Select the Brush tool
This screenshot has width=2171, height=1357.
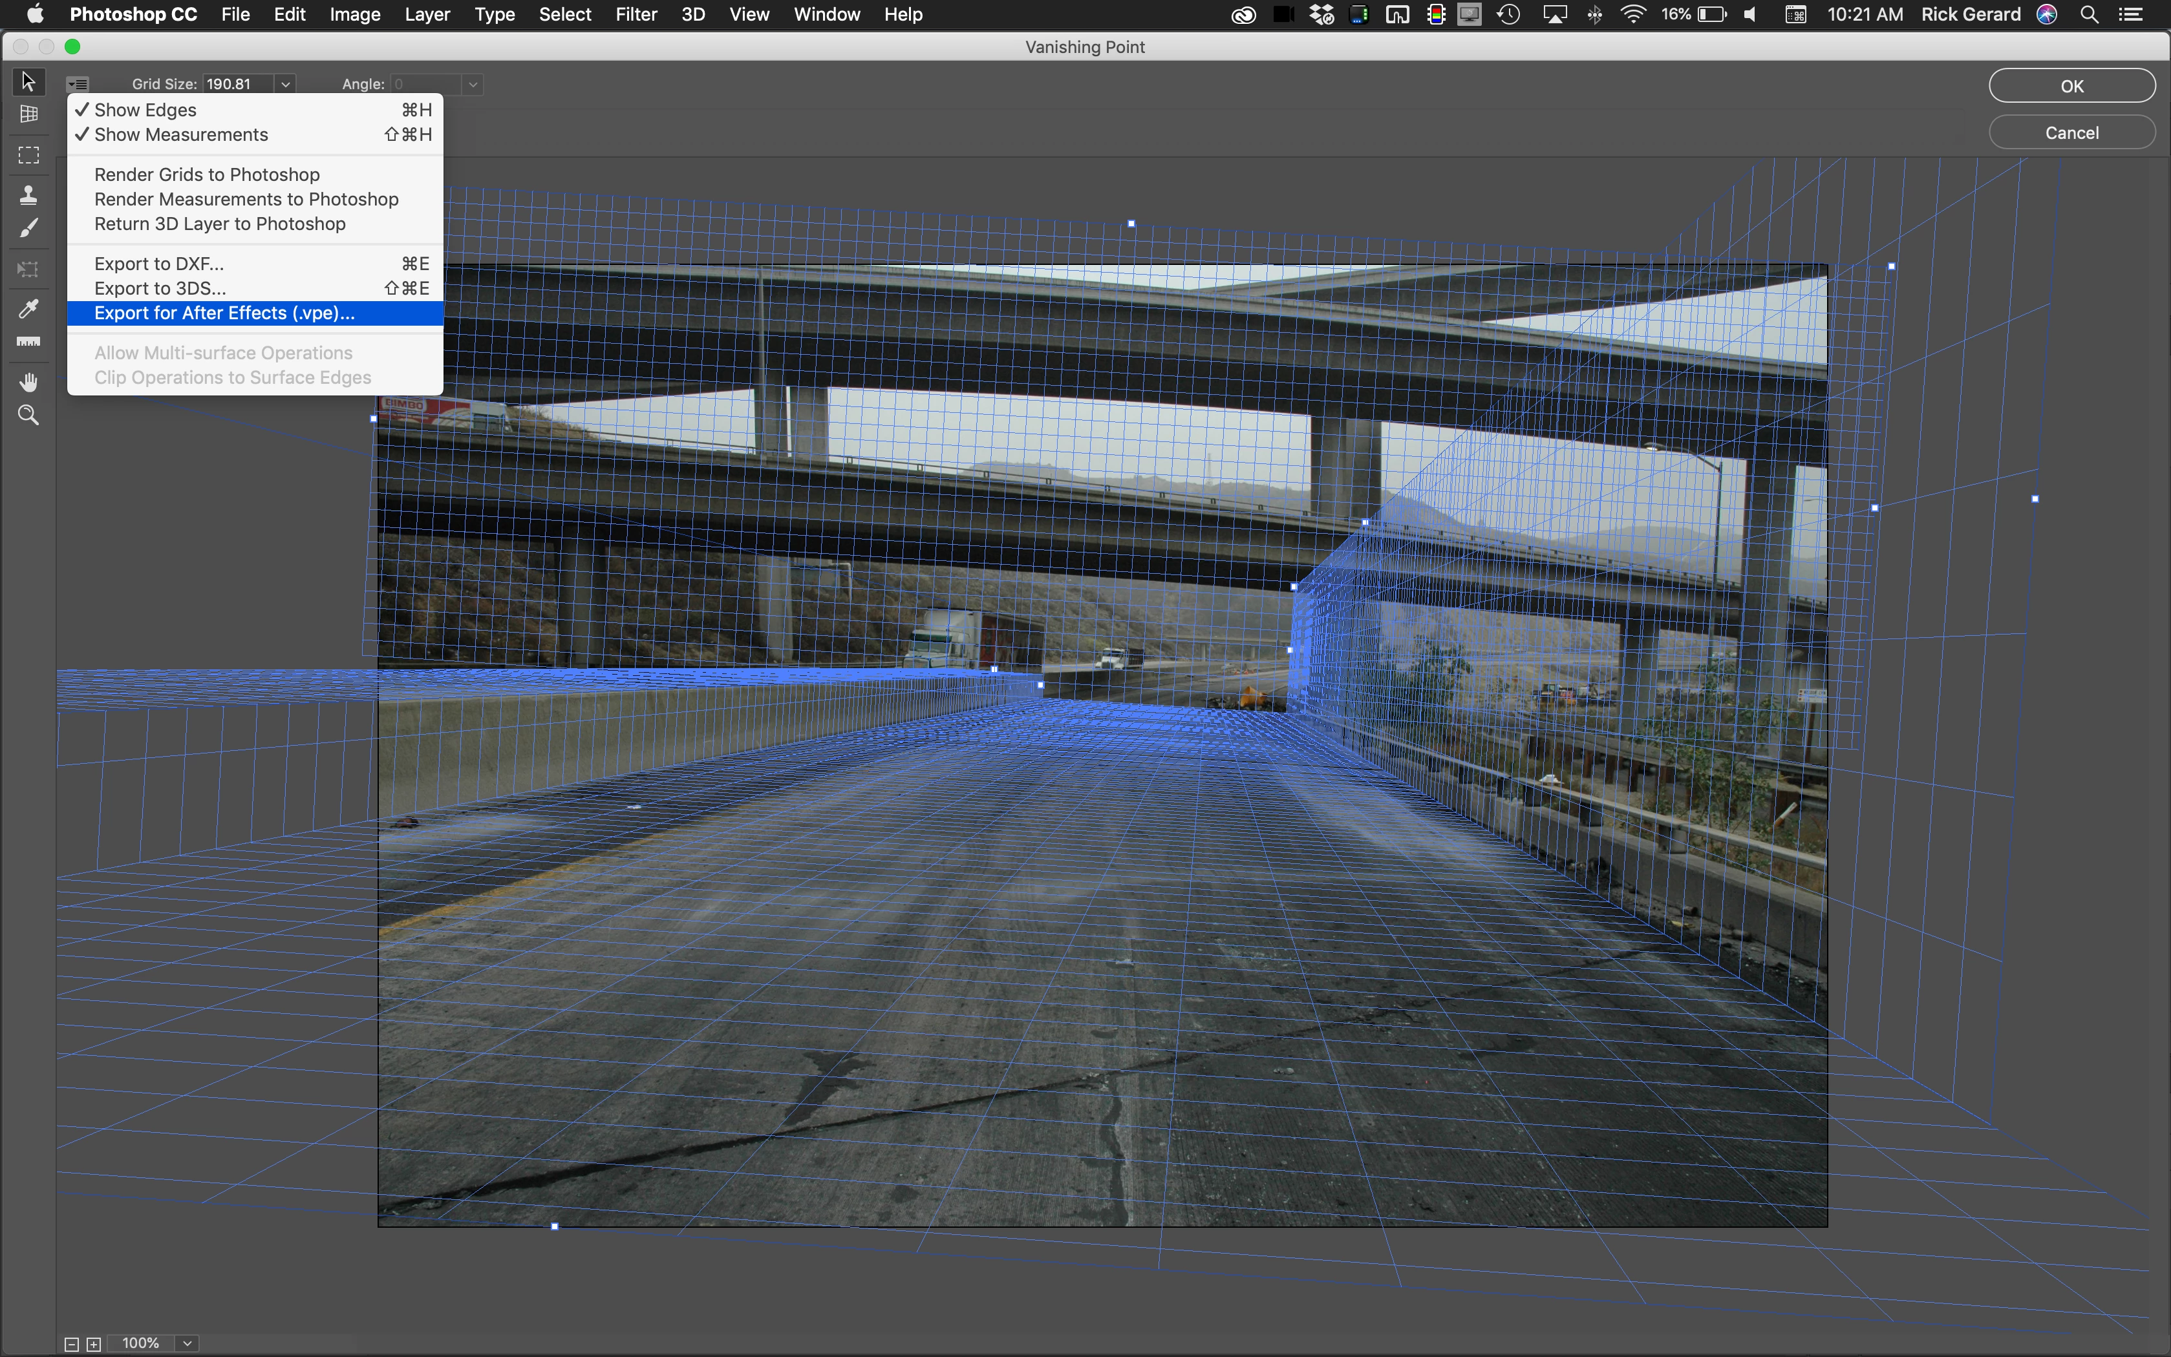click(28, 228)
